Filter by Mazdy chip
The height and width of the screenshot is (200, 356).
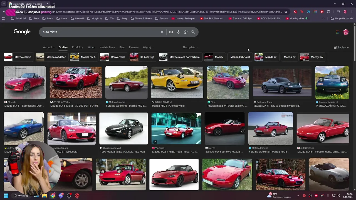pos(215,57)
